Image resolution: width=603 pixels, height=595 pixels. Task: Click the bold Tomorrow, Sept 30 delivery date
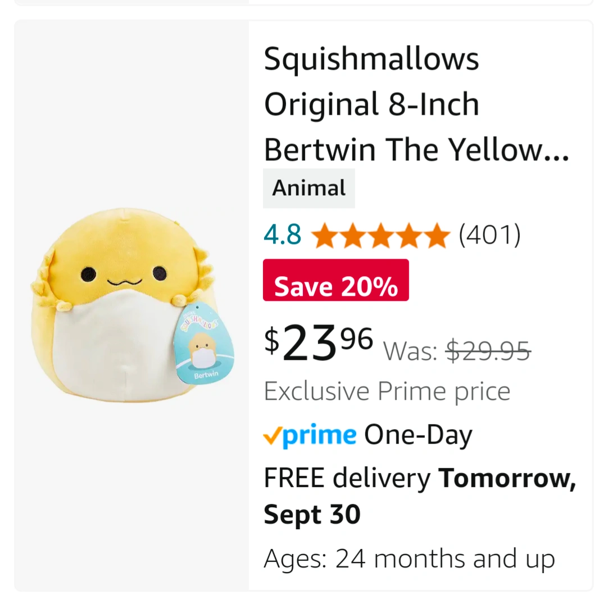pyautogui.click(x=419, y=496)
